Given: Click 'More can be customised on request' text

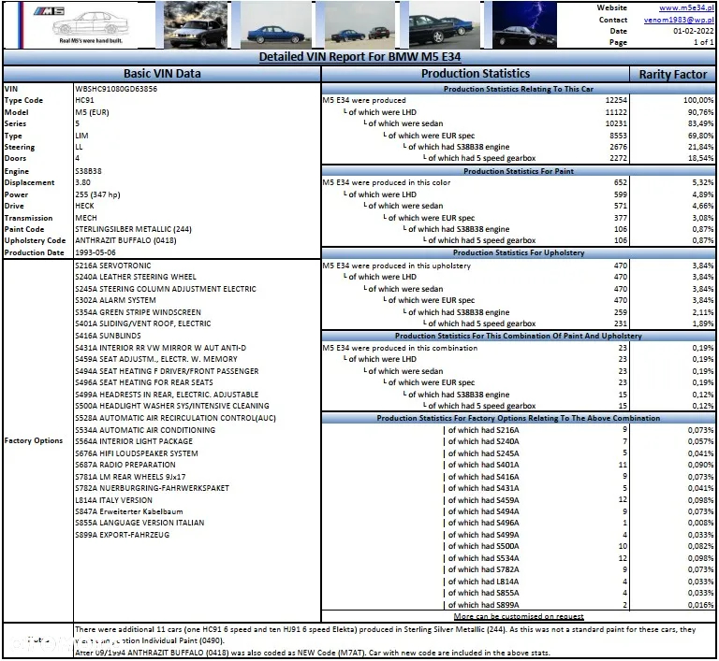Looking at the screenshot, I should [518, 616].
